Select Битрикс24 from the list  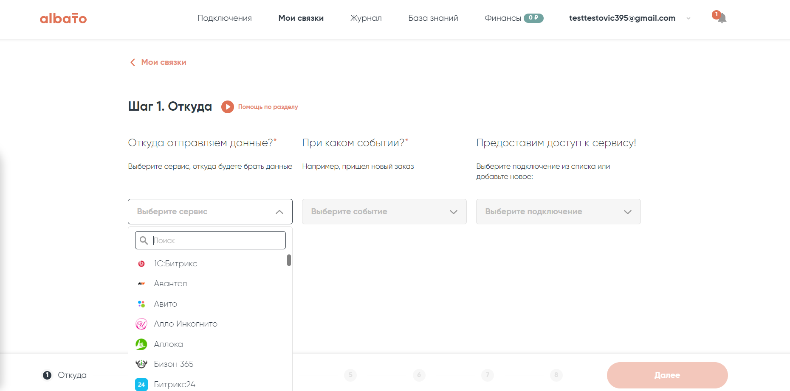(174, 385)
